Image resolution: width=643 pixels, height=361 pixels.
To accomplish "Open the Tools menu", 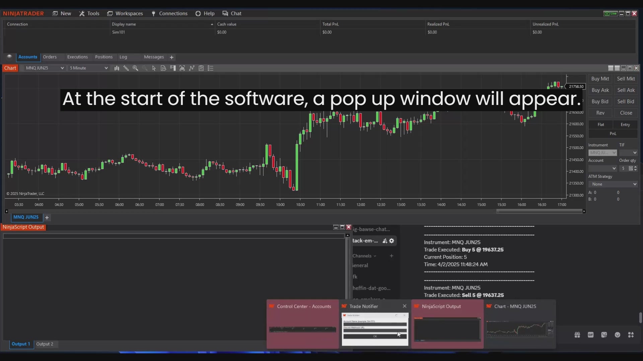I will pyautogui.click(x=89, y=13).
